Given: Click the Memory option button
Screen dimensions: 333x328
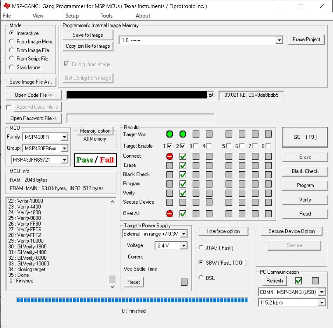Looking at the screenshot, I should click(95, 131).
